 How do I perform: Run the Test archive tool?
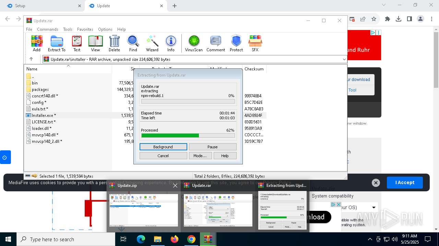pos(77,43)
